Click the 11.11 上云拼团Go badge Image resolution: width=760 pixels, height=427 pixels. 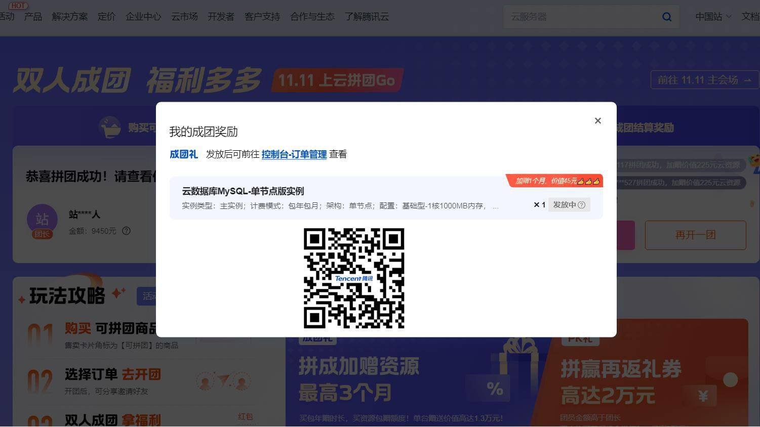point(337,80)
